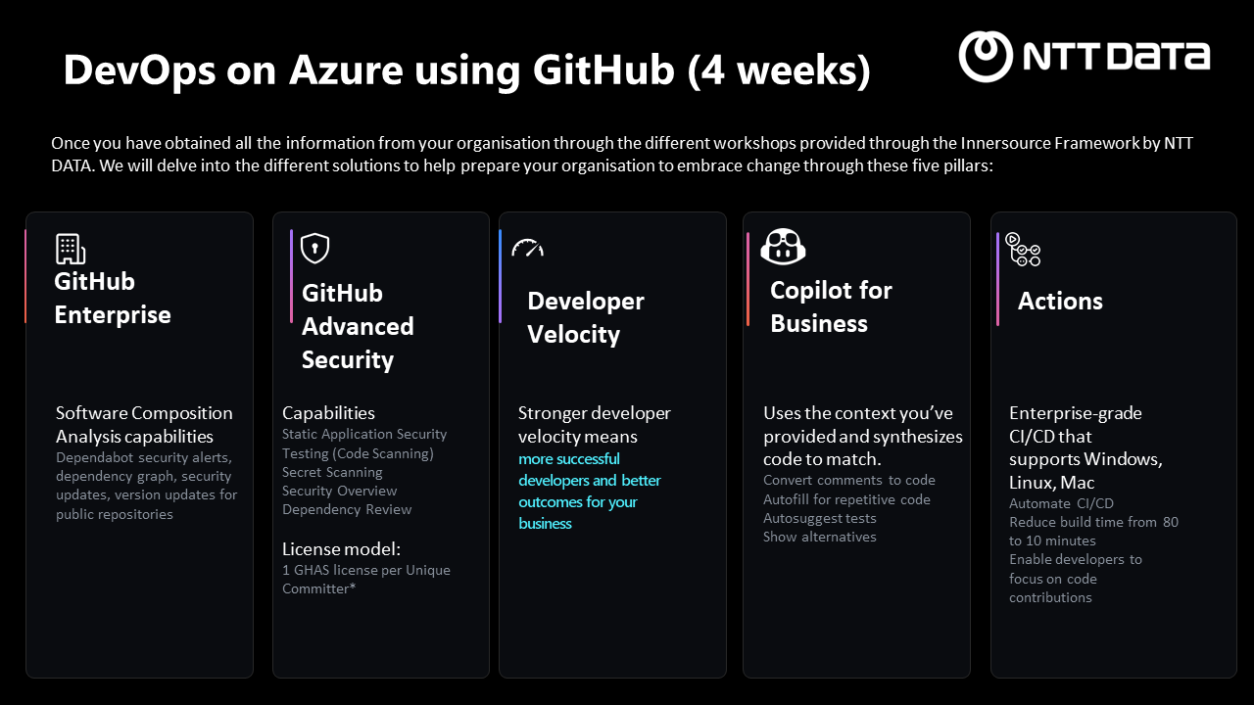Click the "Dependabot security alerts" description text
This screenshot has width=1254, height=705.
(146, 486)
